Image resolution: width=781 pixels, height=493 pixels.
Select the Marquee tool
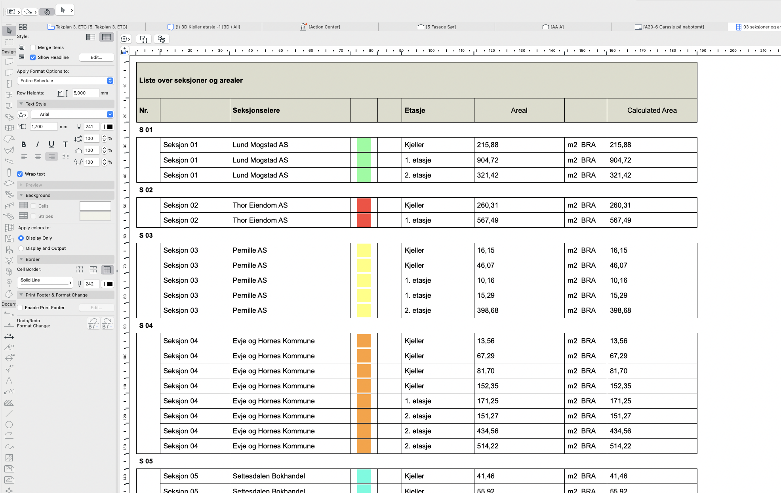click(9, 42)
